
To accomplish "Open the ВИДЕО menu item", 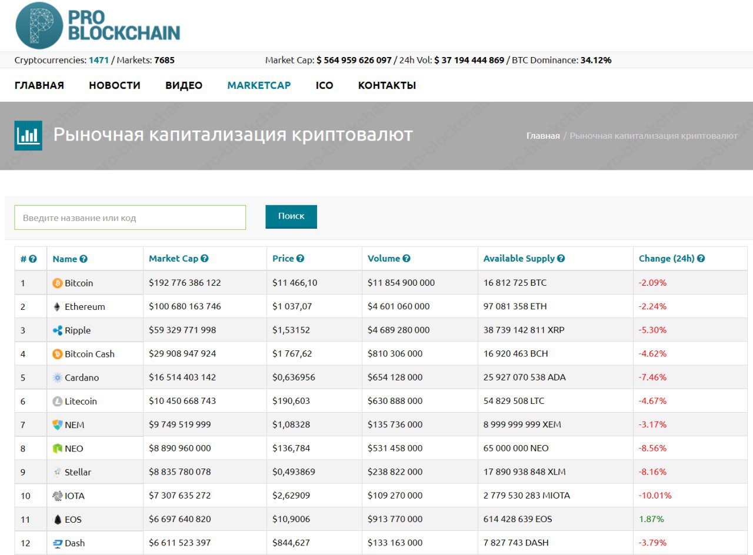I will point(184,85).
